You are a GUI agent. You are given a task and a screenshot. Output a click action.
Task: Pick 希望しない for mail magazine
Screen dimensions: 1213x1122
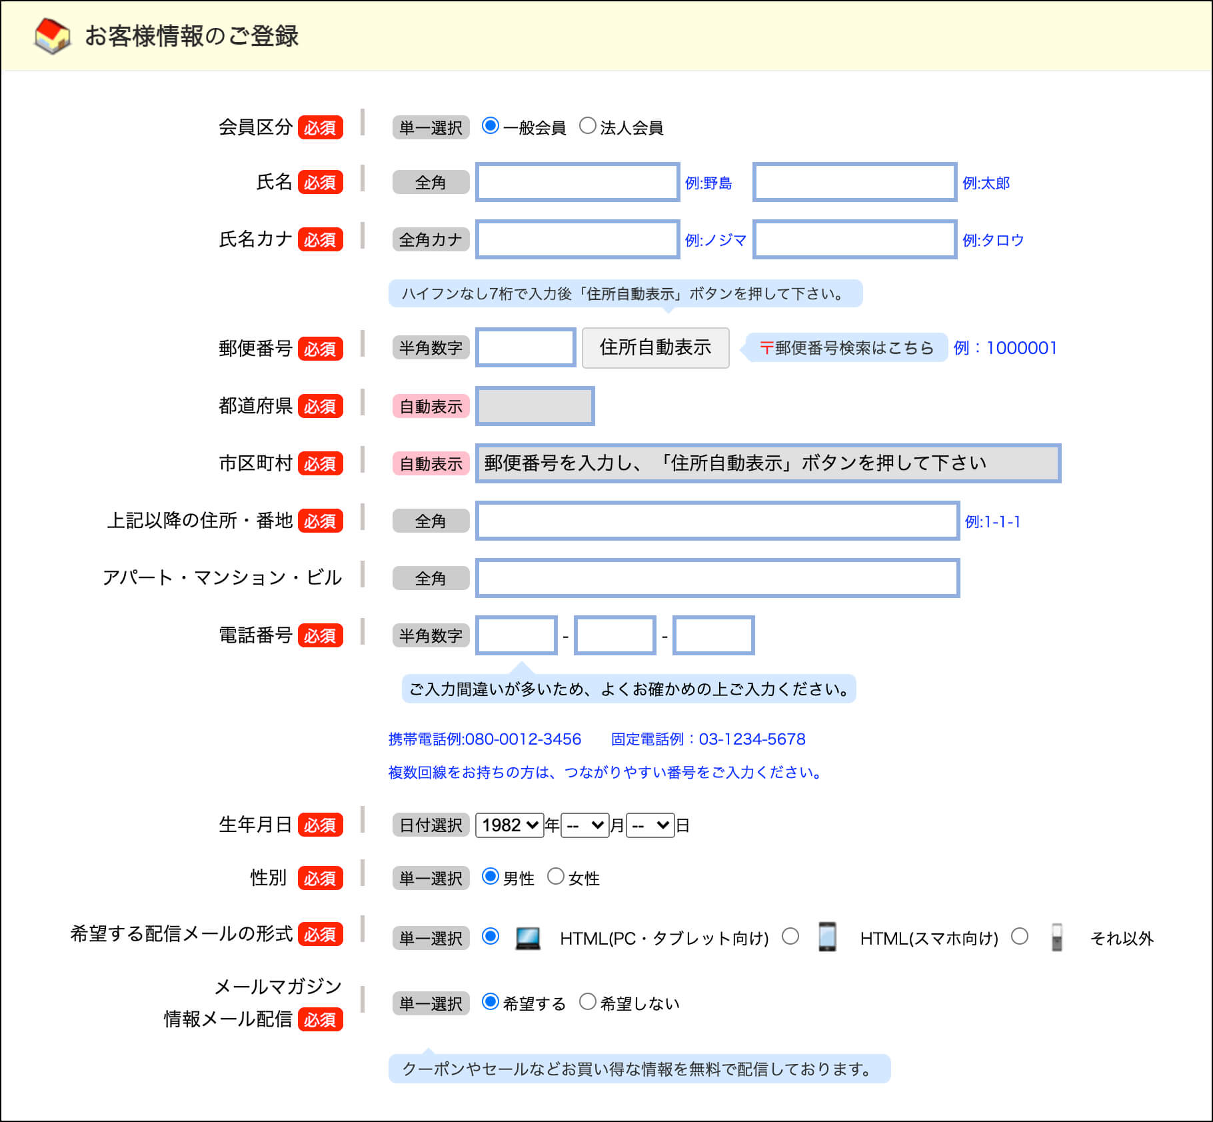587,1001
